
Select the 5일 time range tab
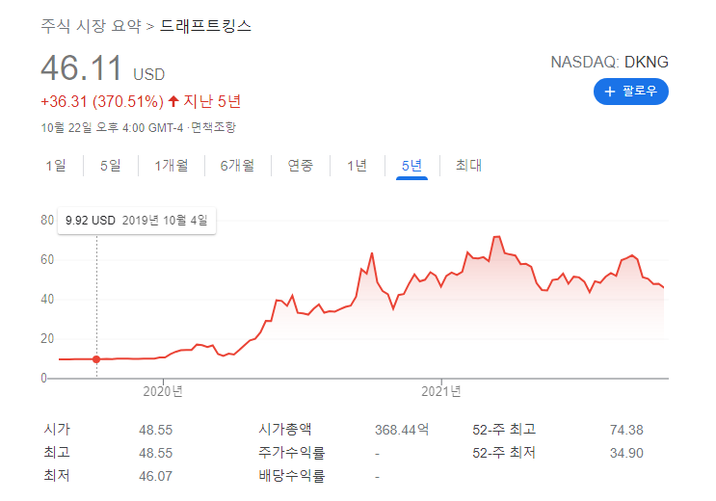tap(111, 166)
